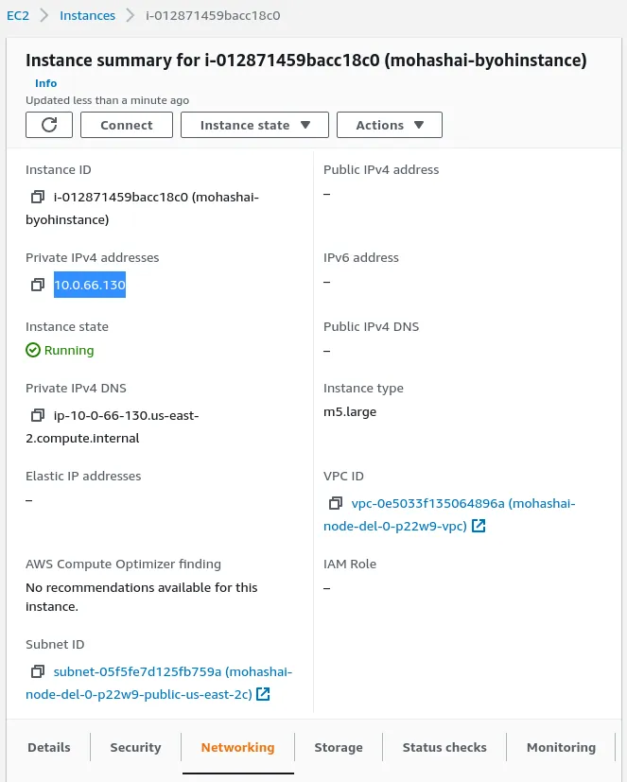Image resolution: width=627 pixels, height=782 pixels.
Task: Open the Instance state dropdown
Action: (x=254, y=125)
